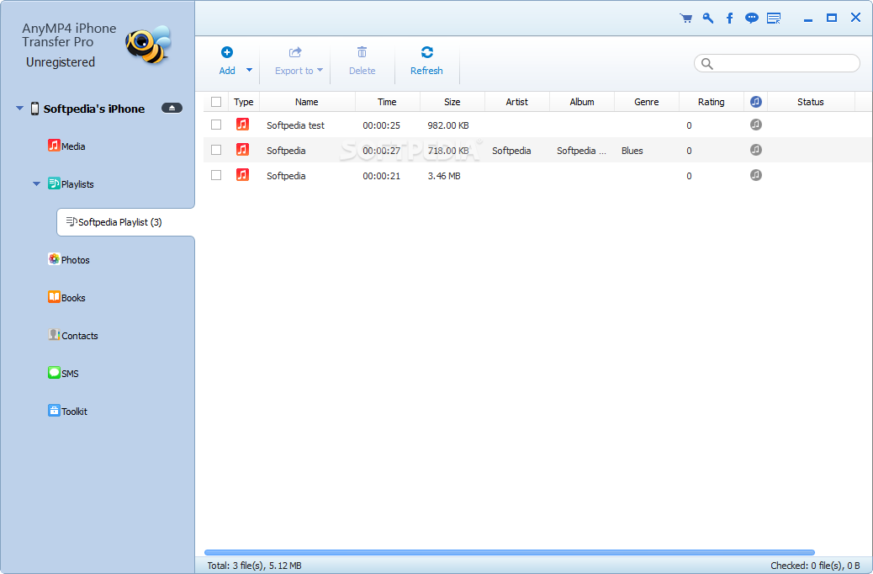Image resolution: width=873 pixels, height=574 pixels.
Task: Click the 'Softpedia ...' album cell
Action: tap(581, 151)
